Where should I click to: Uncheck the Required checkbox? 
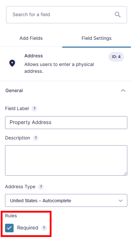coord(9,228)
